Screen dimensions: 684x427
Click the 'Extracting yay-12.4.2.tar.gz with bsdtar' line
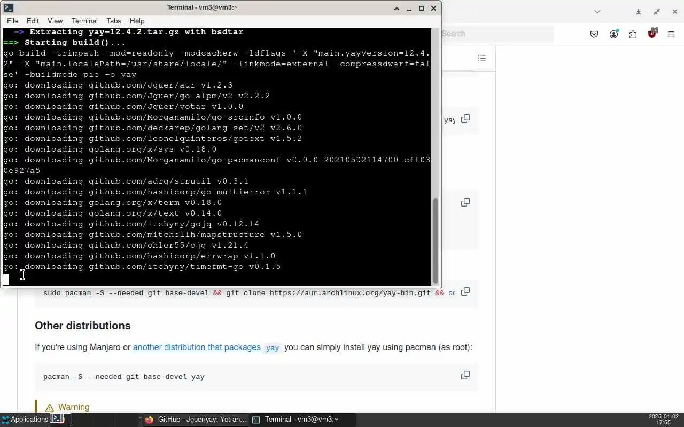(x=129, y=32)
